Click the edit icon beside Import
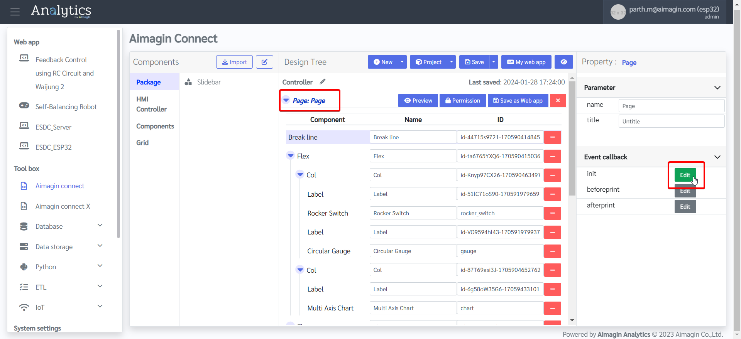 (264, 62)
